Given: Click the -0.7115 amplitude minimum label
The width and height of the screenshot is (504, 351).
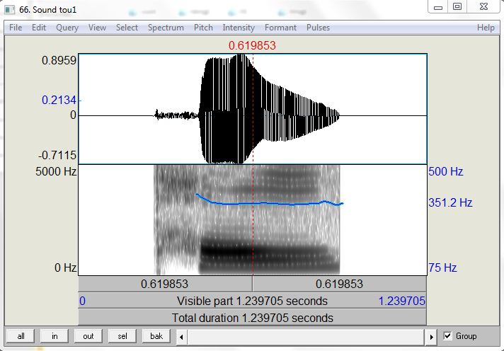Looking at the screenshot, I should point(57,155).
